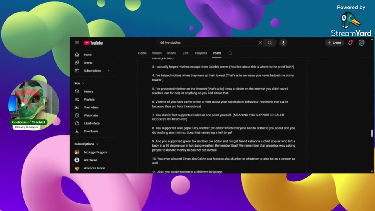
Task: Click post line '7. You also in fact supported Caleb'
Action: tap(218, 117)
